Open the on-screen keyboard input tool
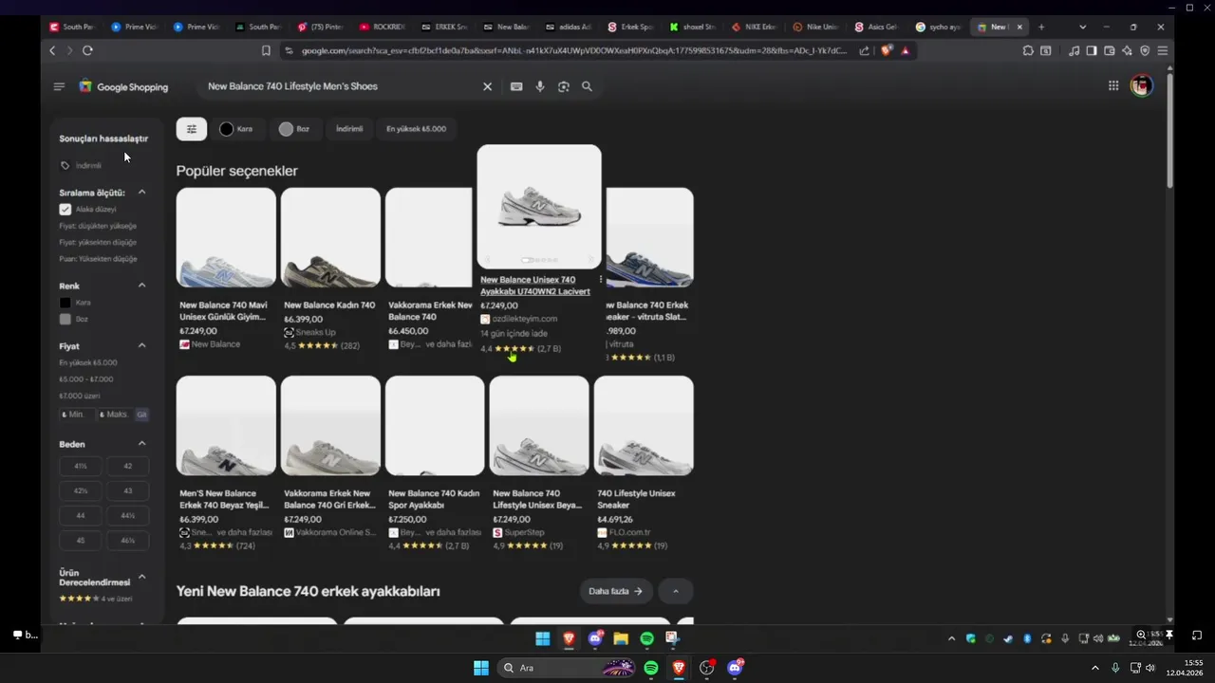Image resolution: width=1215 pixels, height=683 pixels. point(516,86)
